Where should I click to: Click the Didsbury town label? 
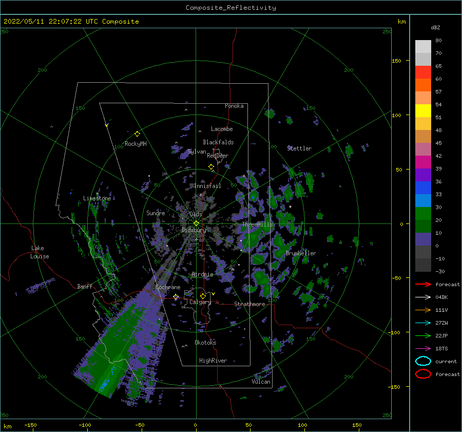point(194,230)
